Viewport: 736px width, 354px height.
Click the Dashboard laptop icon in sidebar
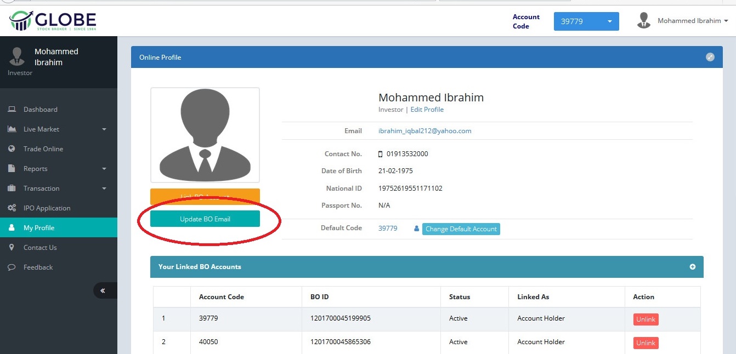tap(12, 110)
